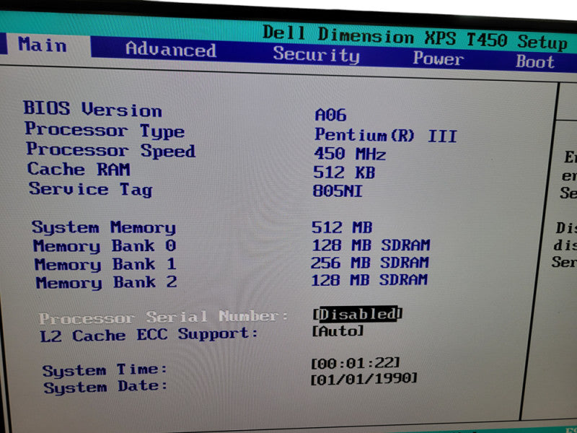The image size is (577, 433).
Task: Select the System Time field 00:01:22
Action: click(356, 363)
